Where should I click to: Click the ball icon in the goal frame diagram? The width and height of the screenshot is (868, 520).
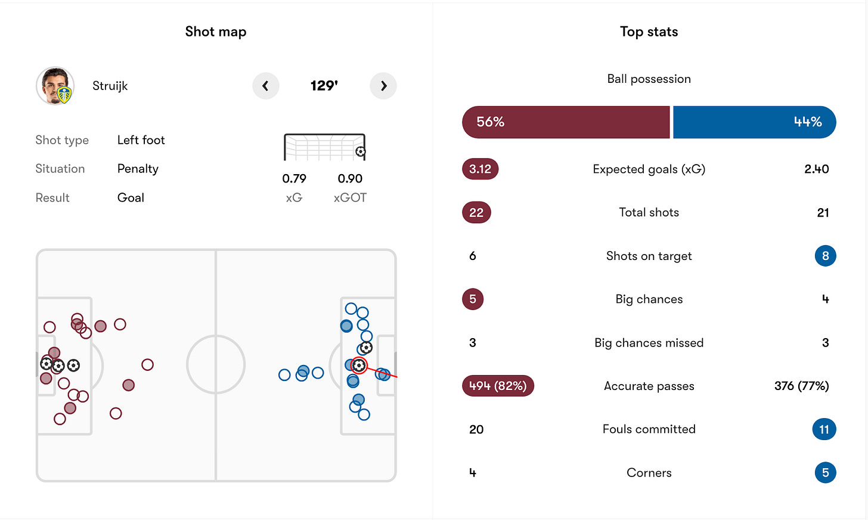360,151
